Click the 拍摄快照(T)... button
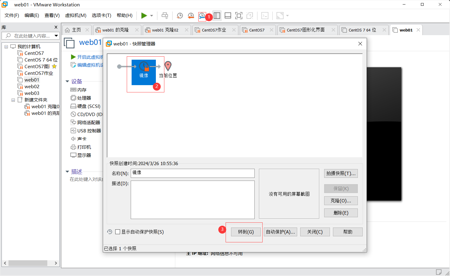The width and height of the screenshot is (450, 276). pyautogui.click(x=341, y=173)
